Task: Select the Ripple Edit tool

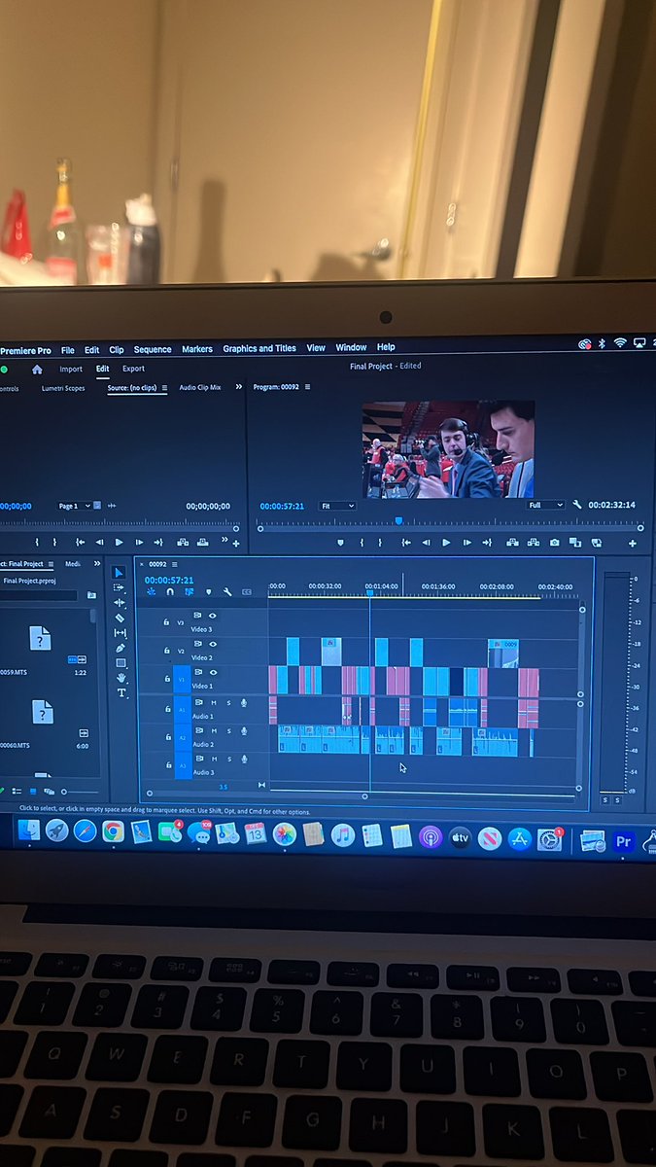Action: 121,602
